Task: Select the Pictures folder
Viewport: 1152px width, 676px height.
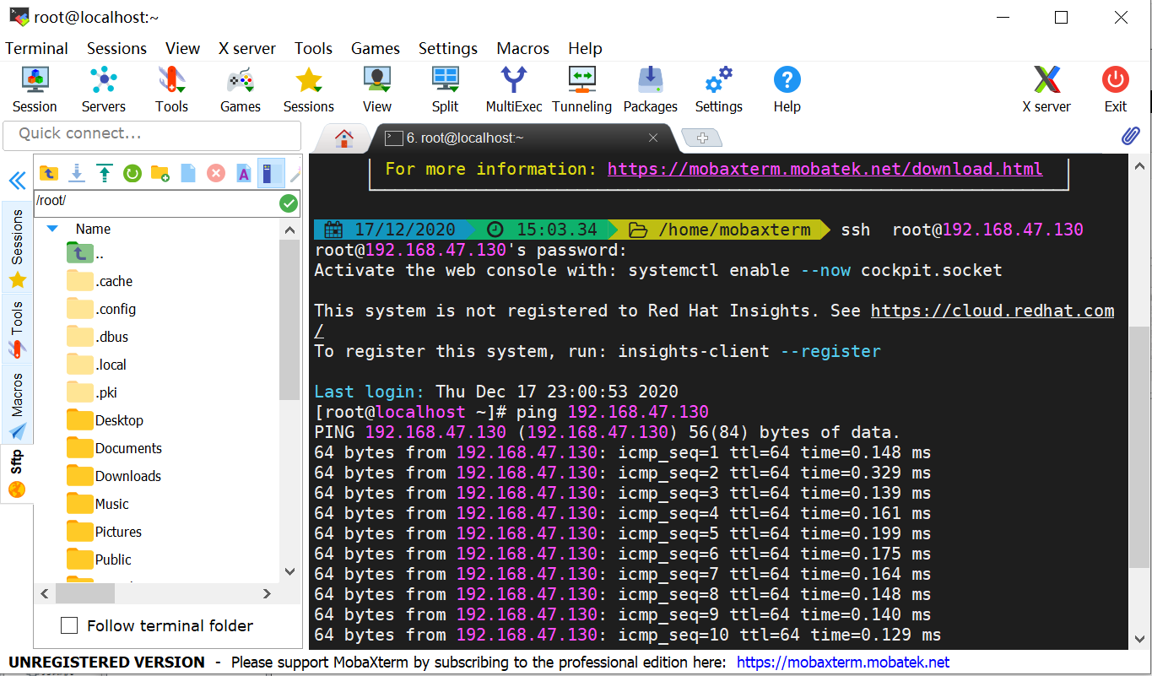Action: coord(104,532)
